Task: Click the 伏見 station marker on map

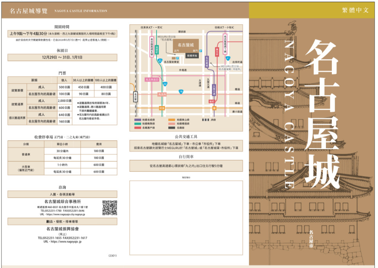Action: pyautogui.click(x=162, y=107)
